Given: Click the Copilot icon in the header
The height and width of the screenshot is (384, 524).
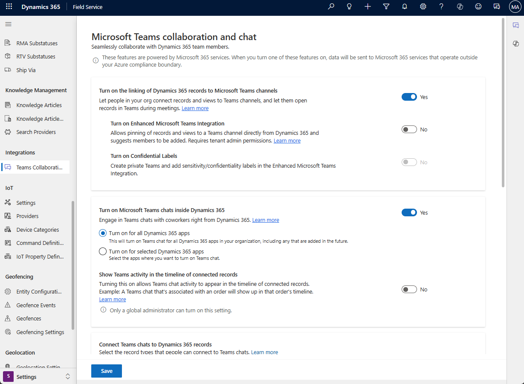Looking at the screenshot, I should [460, 7].
